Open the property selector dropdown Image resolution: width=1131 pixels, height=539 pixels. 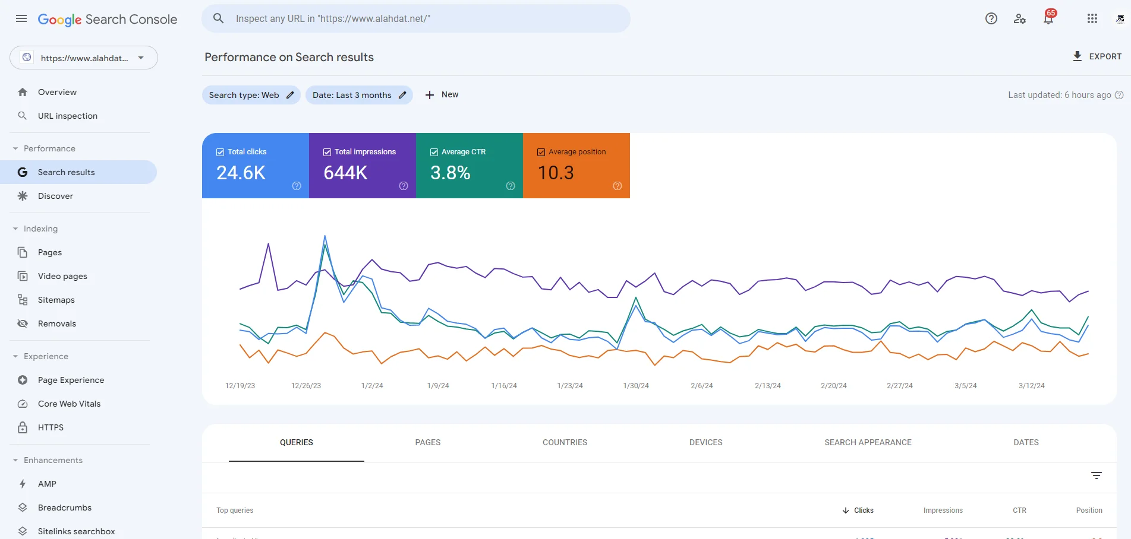click(84, 58)
